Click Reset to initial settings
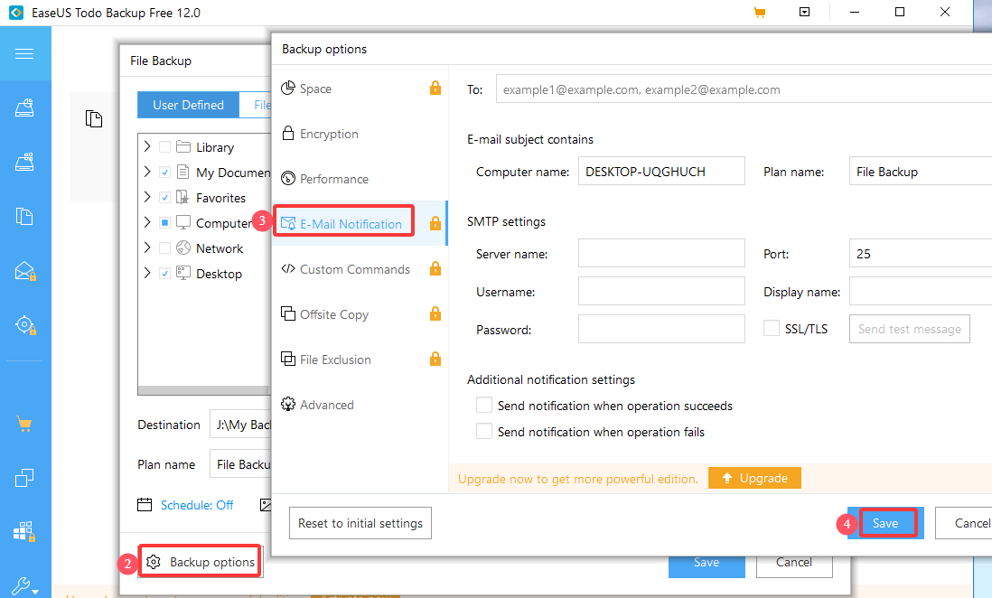This screenshot has width=992, height=598. [360, 523]
